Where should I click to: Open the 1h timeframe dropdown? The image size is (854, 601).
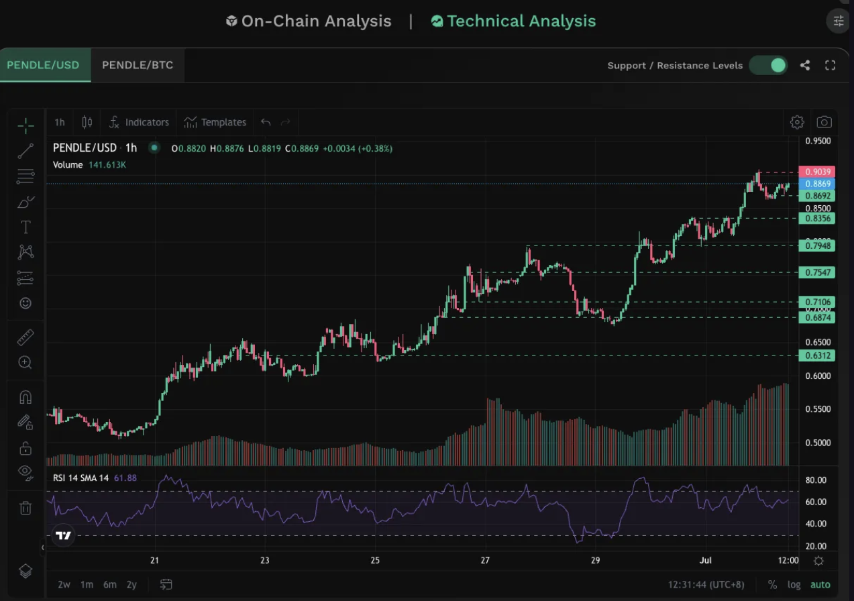tap(60, 122)
